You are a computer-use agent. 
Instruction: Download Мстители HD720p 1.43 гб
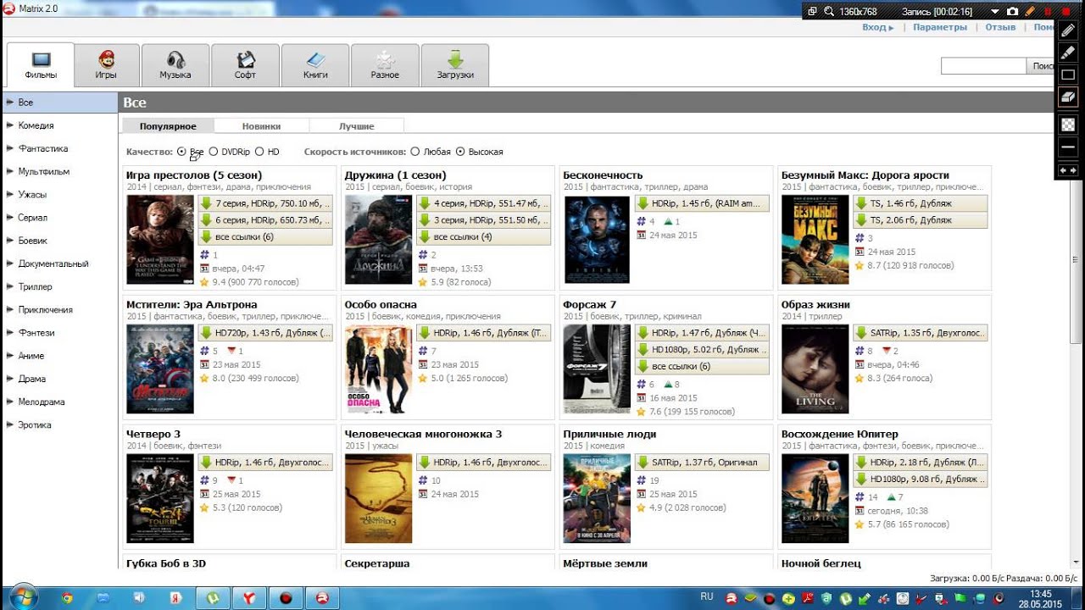[x=265, y=333]
